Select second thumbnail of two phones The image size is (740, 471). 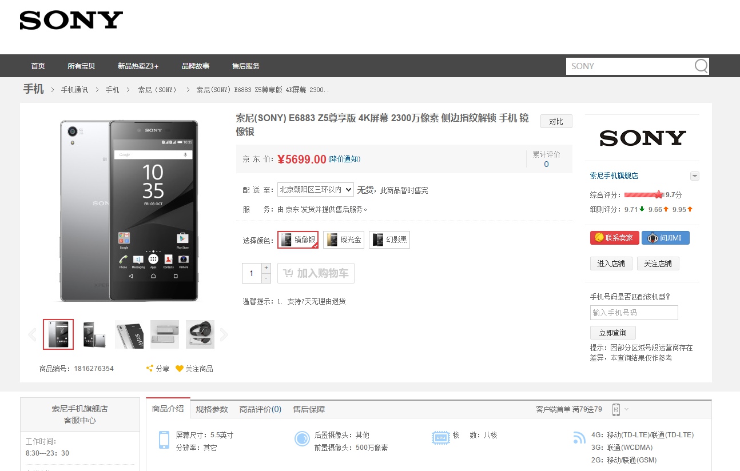click(x=94, y=334)
